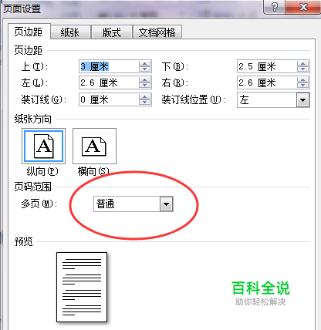The width and height of the screenshot is (321, 330).
Task: Open the 纸张 tab
Action: pos(70,32)
